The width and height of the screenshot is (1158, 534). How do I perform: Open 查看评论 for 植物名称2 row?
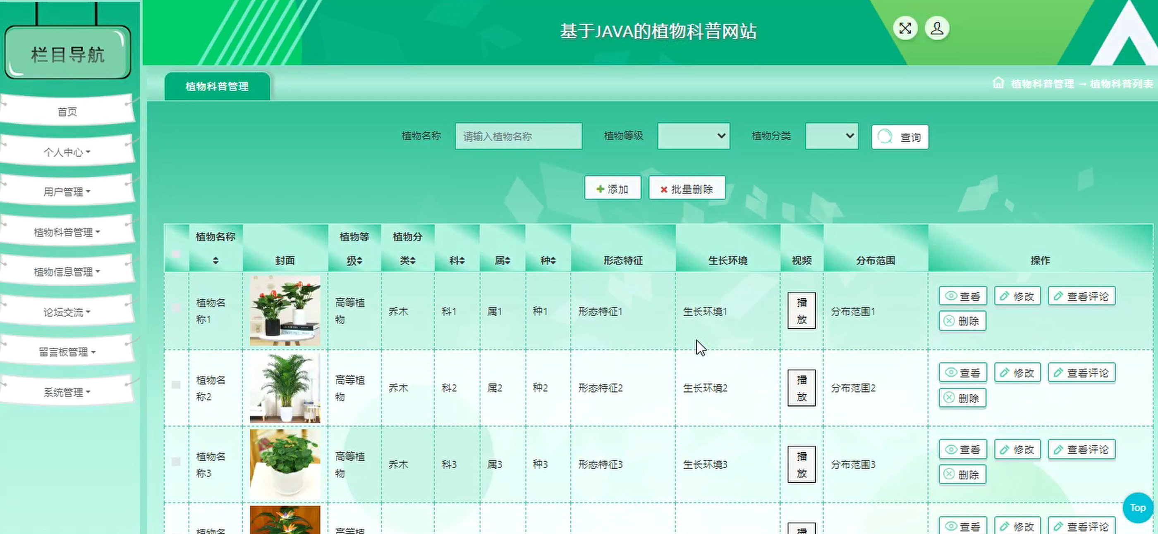pos(1081,373)
